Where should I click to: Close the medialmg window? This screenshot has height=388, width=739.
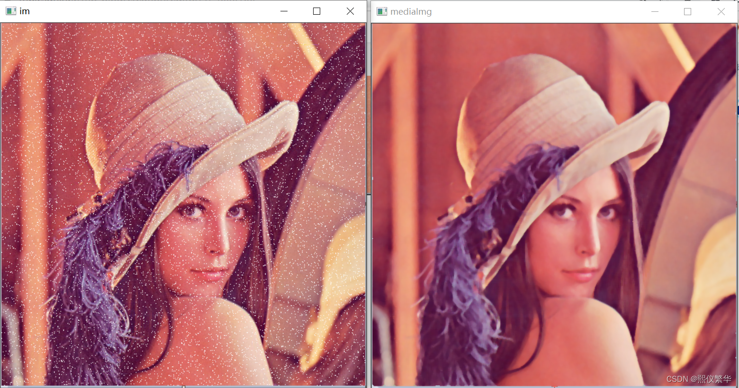[x=721, y=11]
